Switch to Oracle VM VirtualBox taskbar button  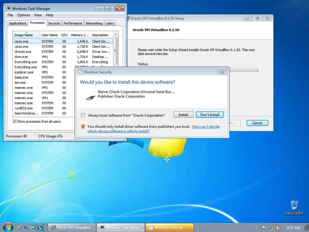click(x=72, y=227)
